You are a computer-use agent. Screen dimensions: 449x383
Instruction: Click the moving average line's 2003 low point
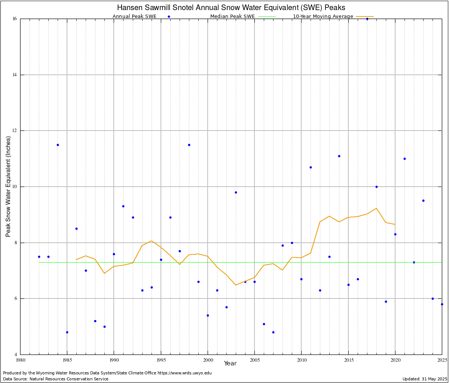click(x=236, y=285)
